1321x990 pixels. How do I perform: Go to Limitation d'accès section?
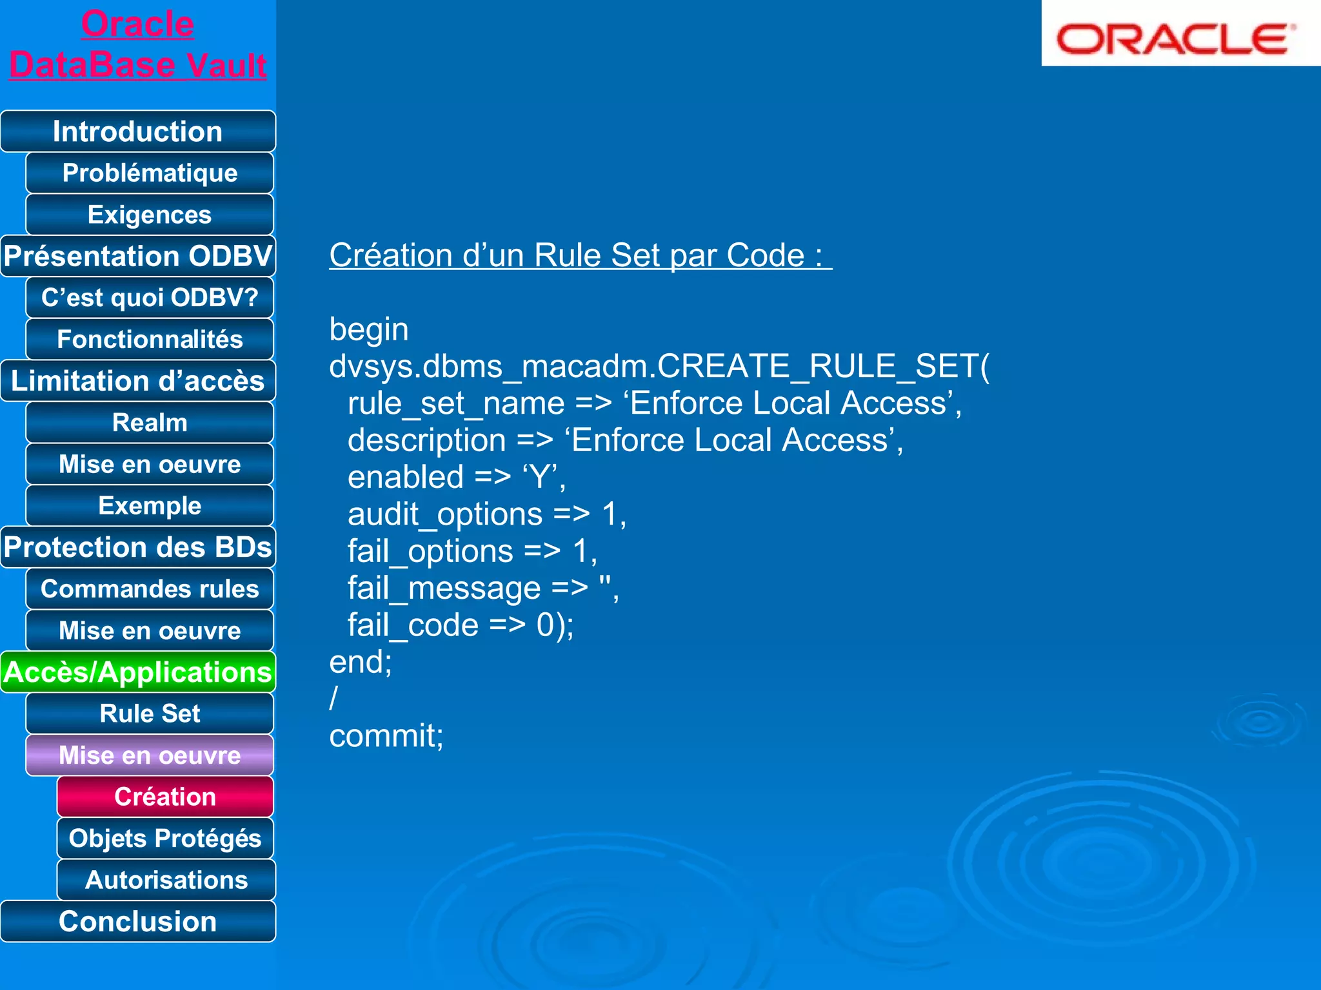coord(138,381)
